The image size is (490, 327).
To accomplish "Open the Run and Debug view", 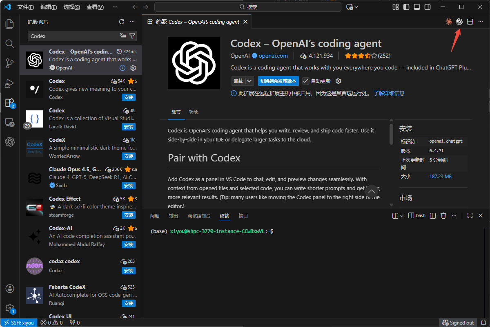I will click(10, 83).
